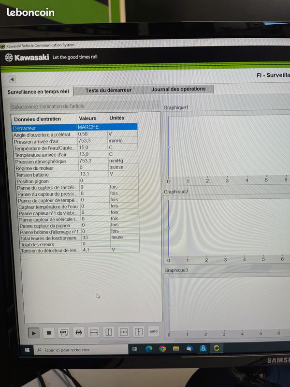Viewport: 290px width, 387px height.
Task: Expand the Sélectionnez l'indication de l'article dropdown
Action: coord(85,105)
